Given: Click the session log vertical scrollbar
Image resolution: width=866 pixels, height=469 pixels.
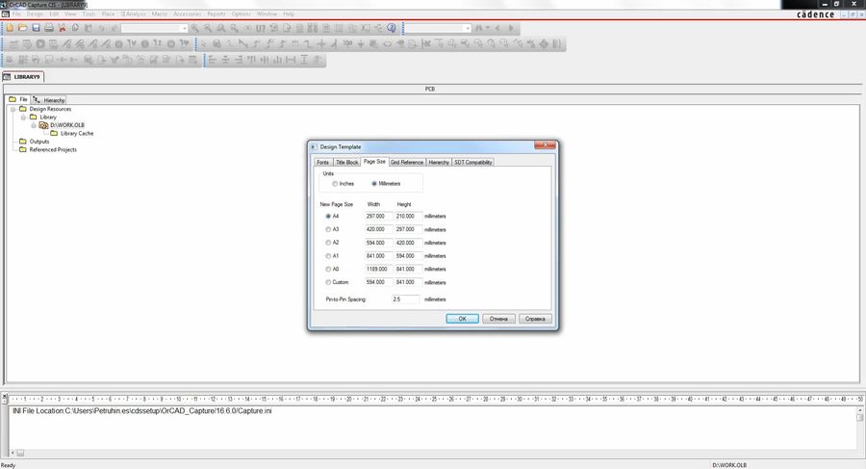Looking at the screenshot, I should [860, 428].
